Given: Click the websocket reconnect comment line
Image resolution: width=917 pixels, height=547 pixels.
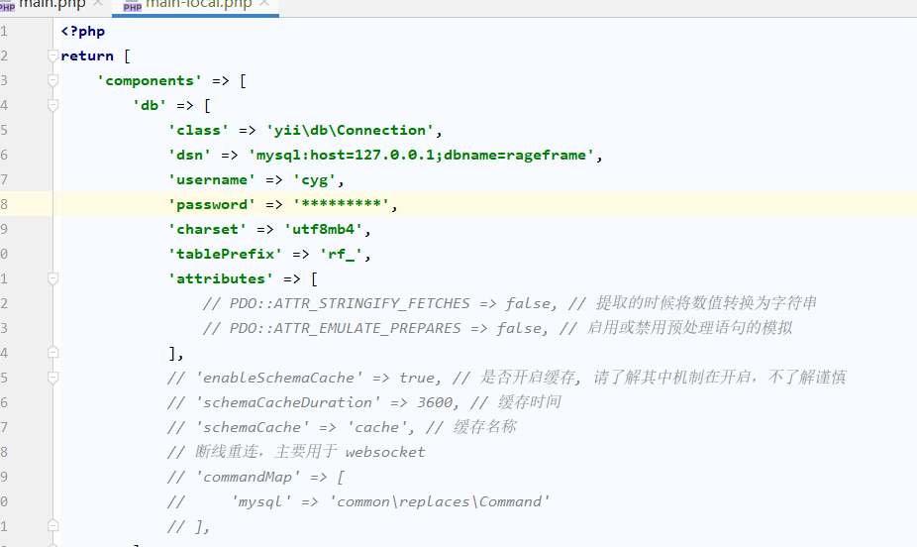Looking at the screenshot, I should (296, 452).
